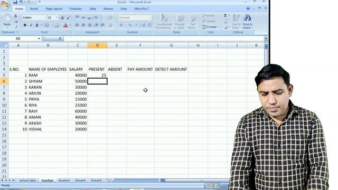Open Sort & Filter
Screen dimensions: 338x190
click(236, 22)
